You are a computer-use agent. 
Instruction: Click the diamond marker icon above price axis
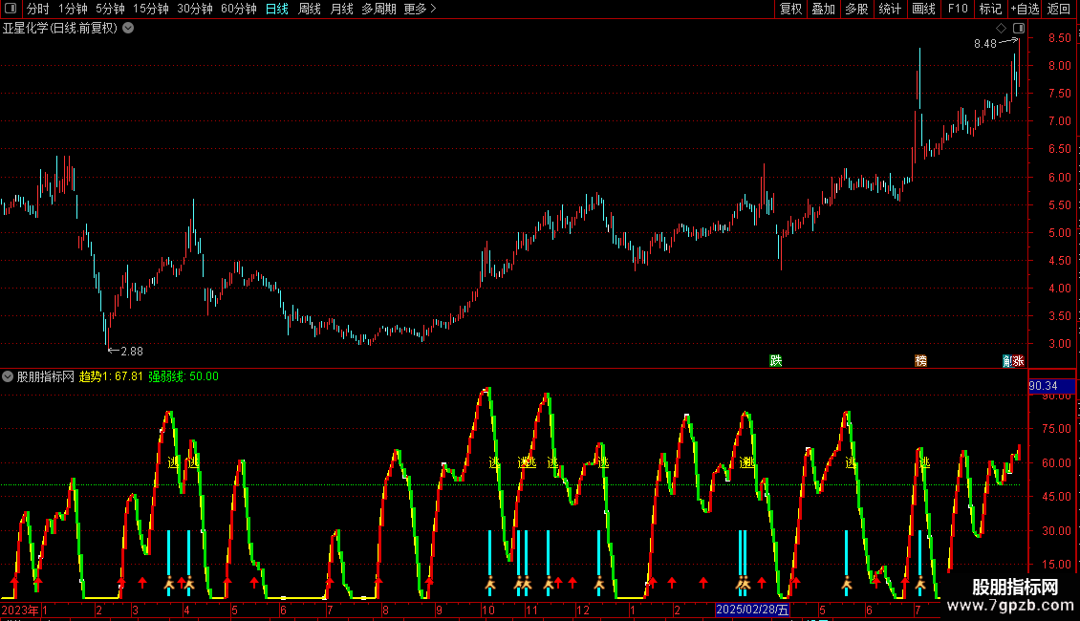point(1001,28)
